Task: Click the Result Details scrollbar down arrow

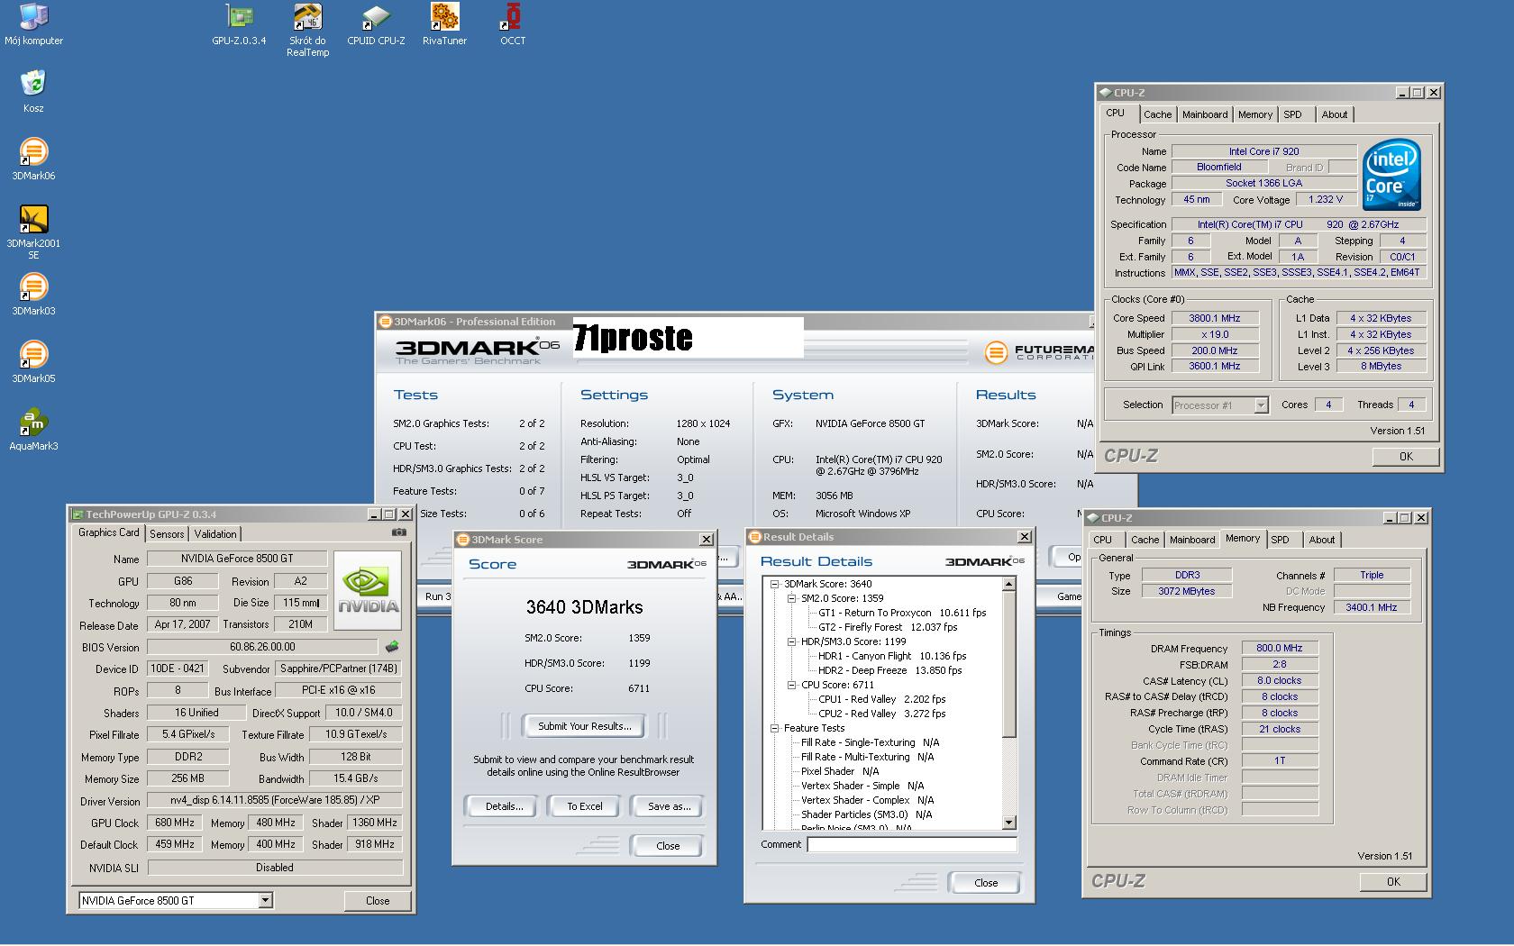Action: (1008, 822)
